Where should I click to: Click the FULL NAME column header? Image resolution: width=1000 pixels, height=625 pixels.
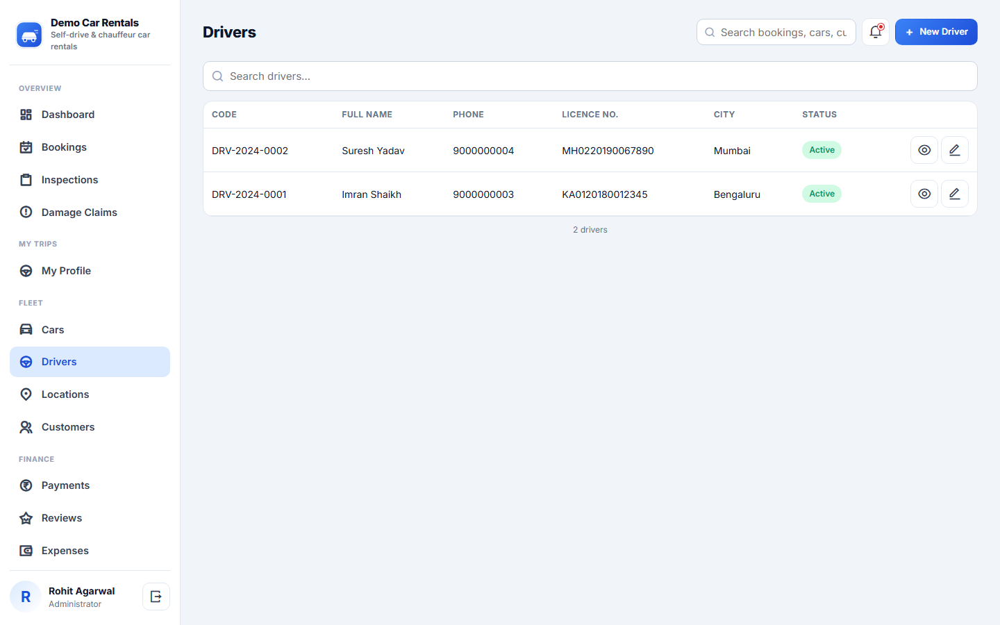click(x=367, y=115)
